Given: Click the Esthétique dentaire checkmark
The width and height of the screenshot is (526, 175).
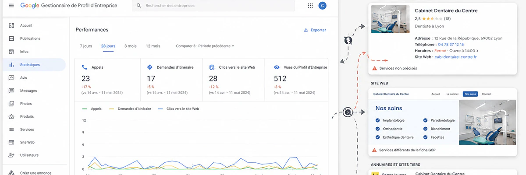Looking at the screenshot, I should tap(378, 137).
